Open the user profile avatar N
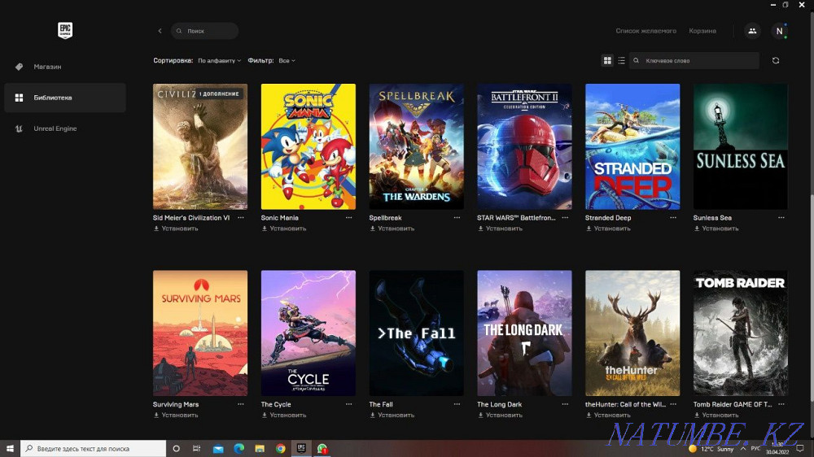 779,31
